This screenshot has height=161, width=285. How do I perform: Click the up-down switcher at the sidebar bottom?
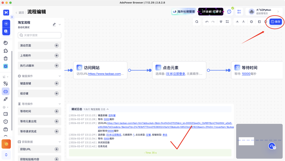(6, 155)
